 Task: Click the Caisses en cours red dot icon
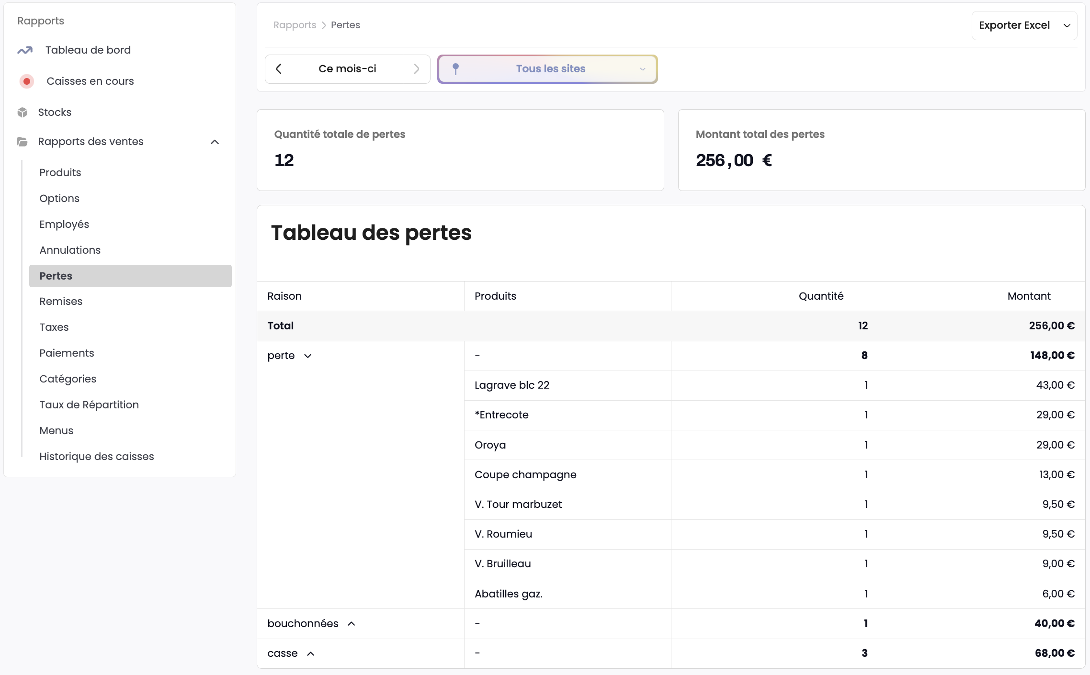(x=27, y=81)
